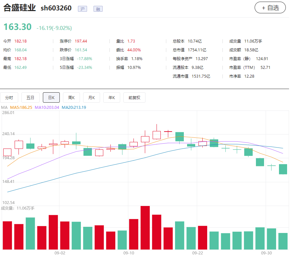The width and height of the screenshot is (291, 257).
Task: Click the 09-10 date axis label
Action: [x=129, y=253]
